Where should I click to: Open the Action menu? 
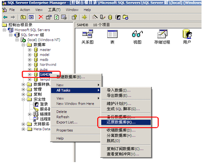click(25, 10)
